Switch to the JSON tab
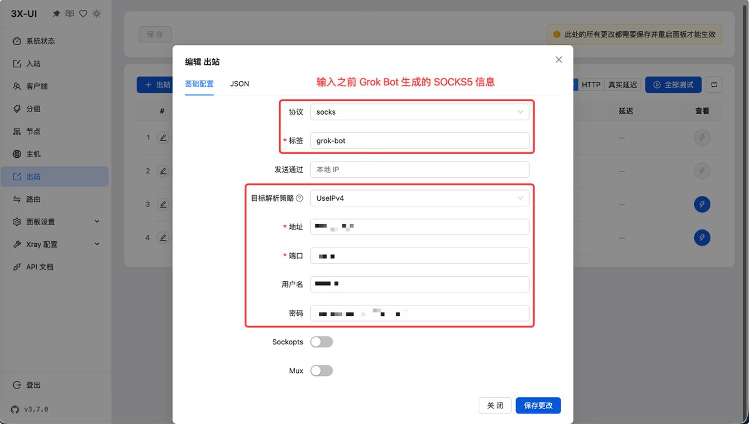 pyautogui.click(x=240, y=84)
